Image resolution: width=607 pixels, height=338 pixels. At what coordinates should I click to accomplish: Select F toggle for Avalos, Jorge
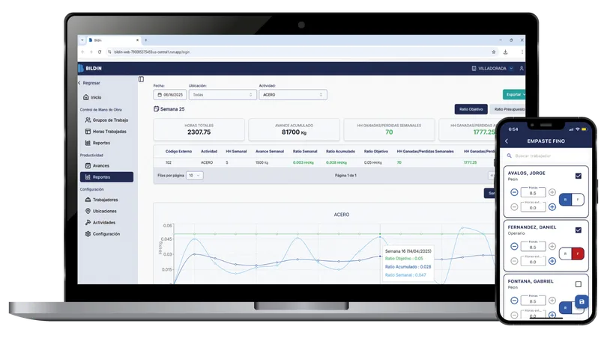click(578, 200)
